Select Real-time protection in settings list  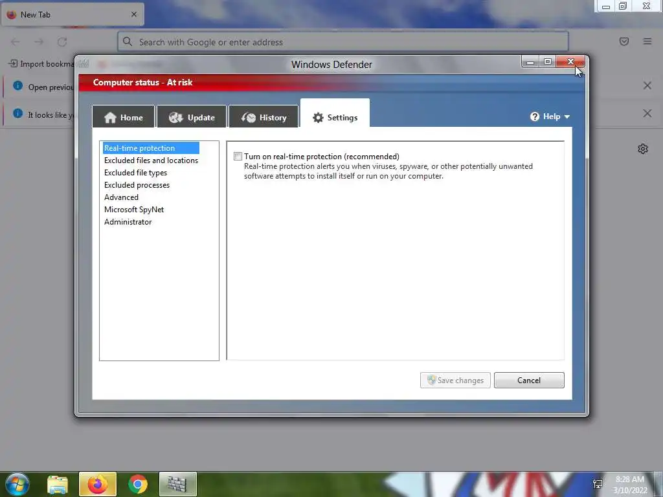point(151,148)
